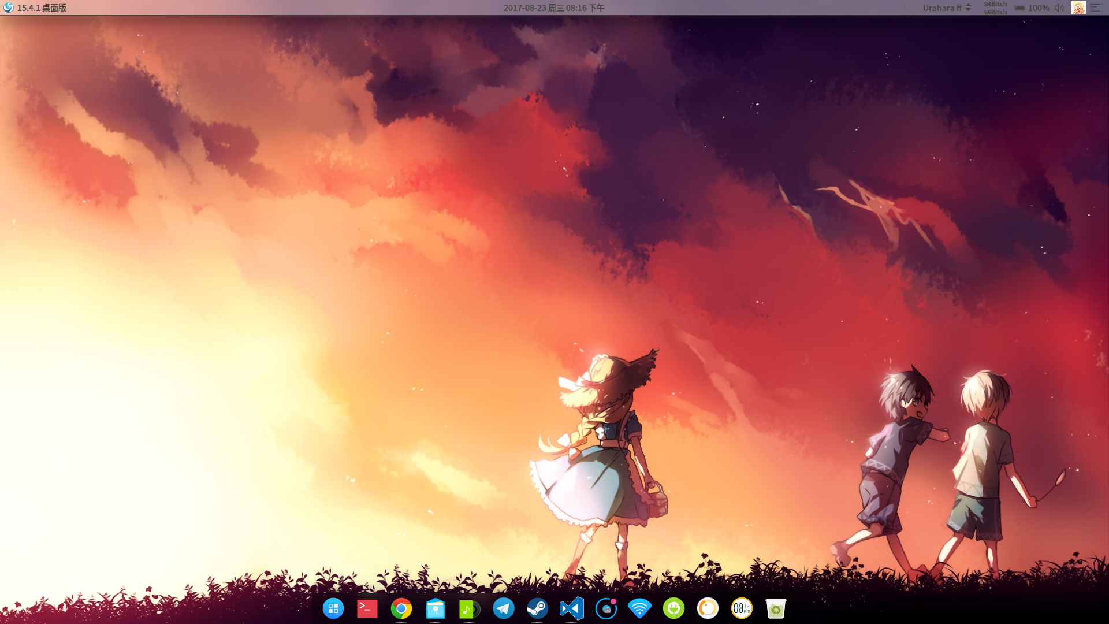Open Telegram messenger

(503, 608)
